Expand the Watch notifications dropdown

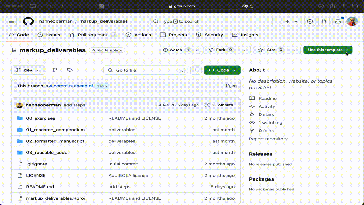[196, 50]
